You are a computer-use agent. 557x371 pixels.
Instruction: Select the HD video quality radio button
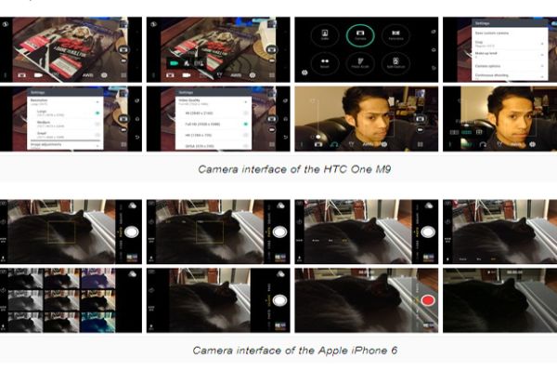245,135
